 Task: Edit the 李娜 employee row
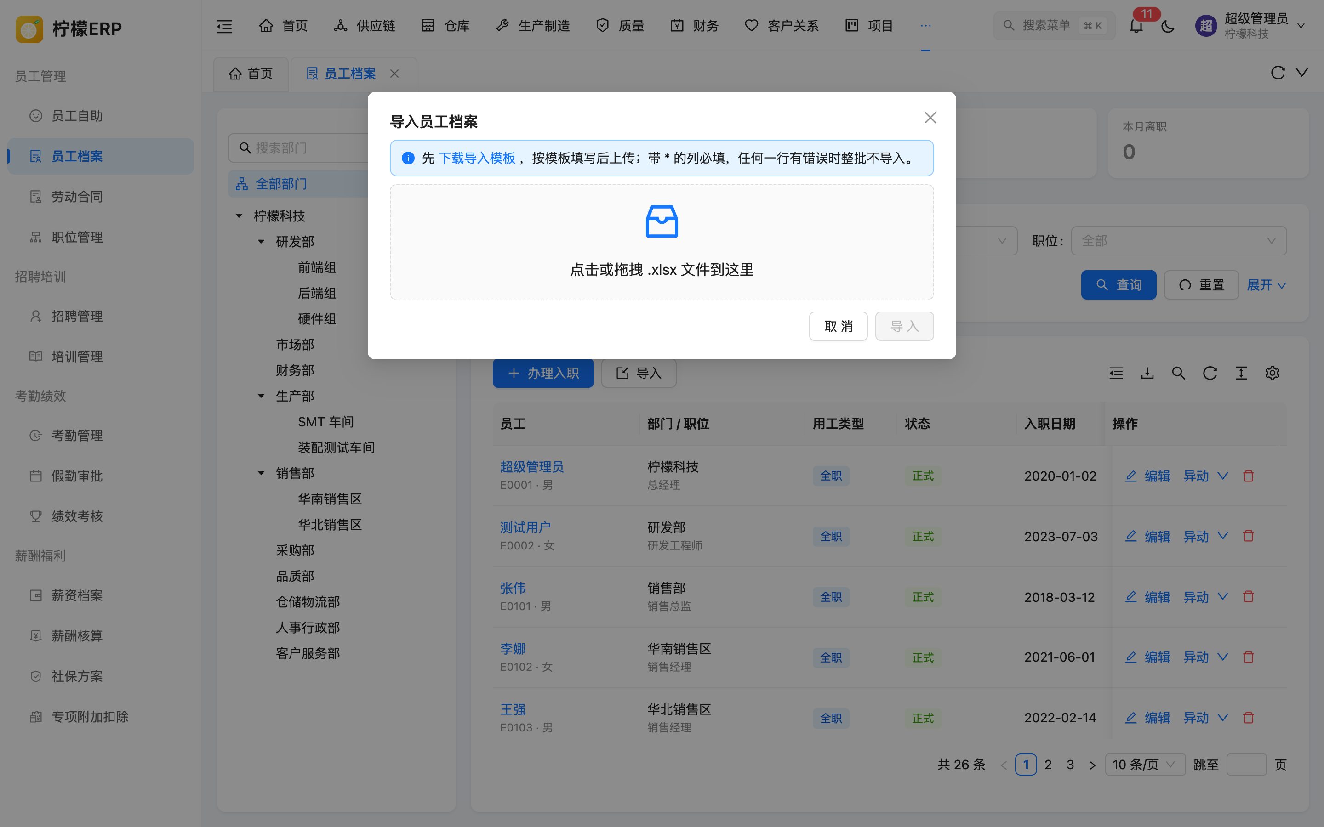click(1147, 657)
